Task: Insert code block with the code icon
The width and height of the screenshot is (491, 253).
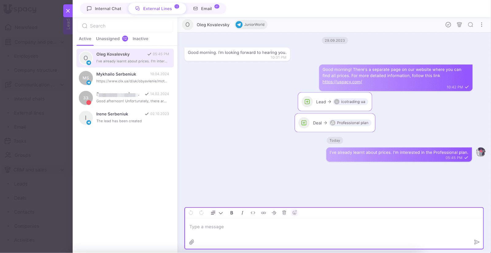Action: tap(253, 213)
